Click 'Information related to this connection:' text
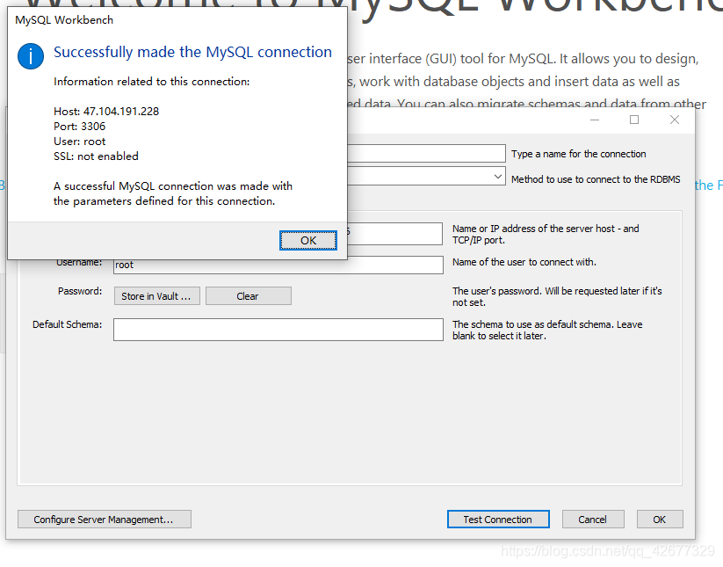 pyautogui.click(x=152, y=82)
